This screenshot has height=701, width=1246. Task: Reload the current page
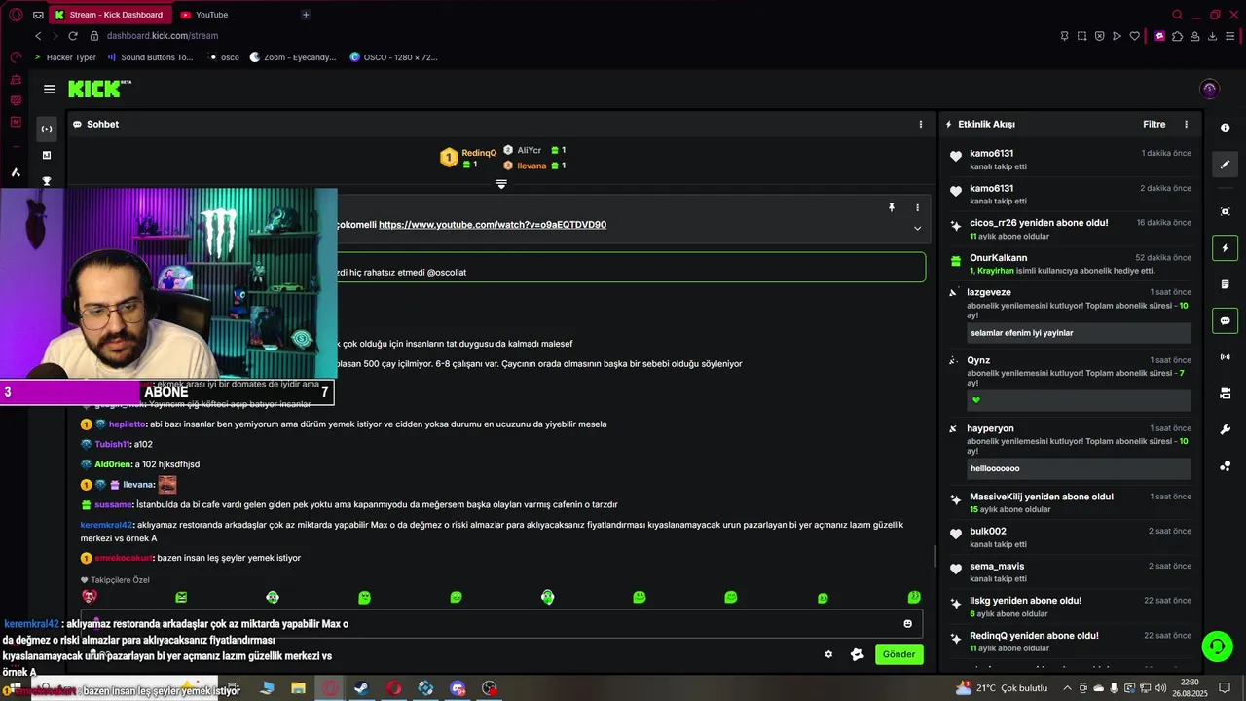pos(72,36)
